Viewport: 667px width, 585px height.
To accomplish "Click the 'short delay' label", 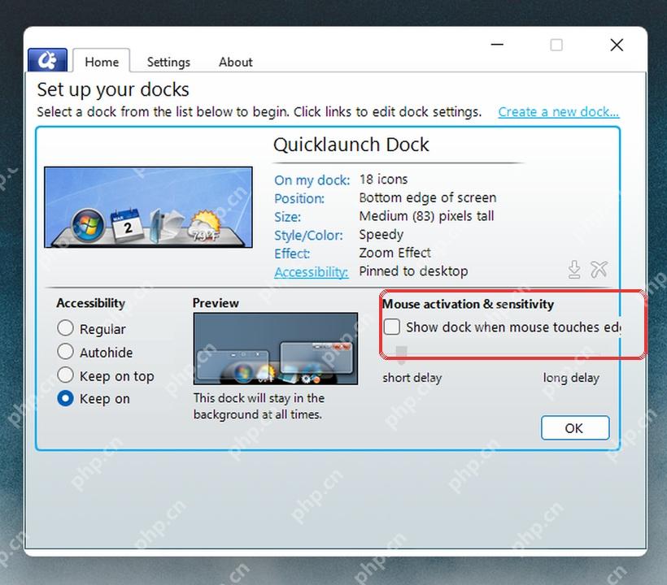I will click(x=412, y=378).
